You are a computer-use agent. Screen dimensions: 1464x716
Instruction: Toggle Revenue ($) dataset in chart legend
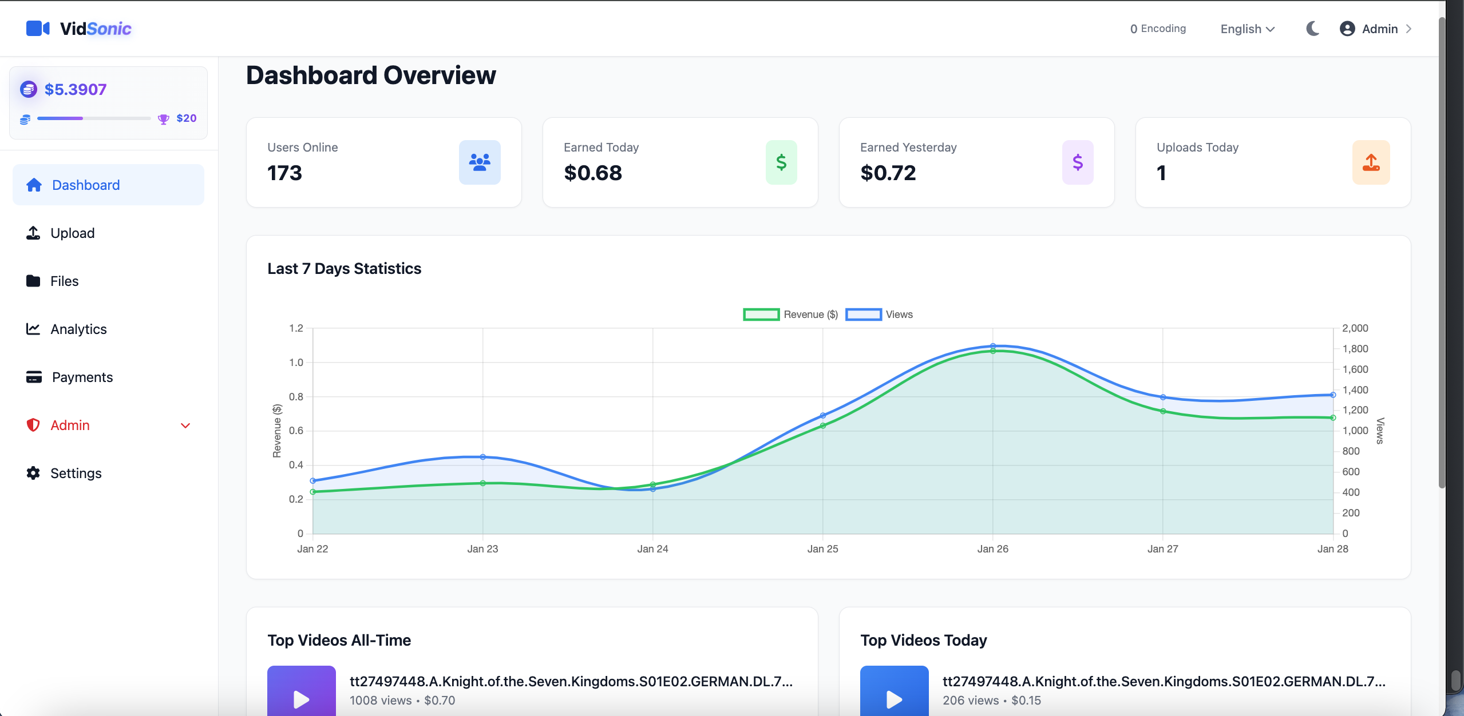coord(790,315)
